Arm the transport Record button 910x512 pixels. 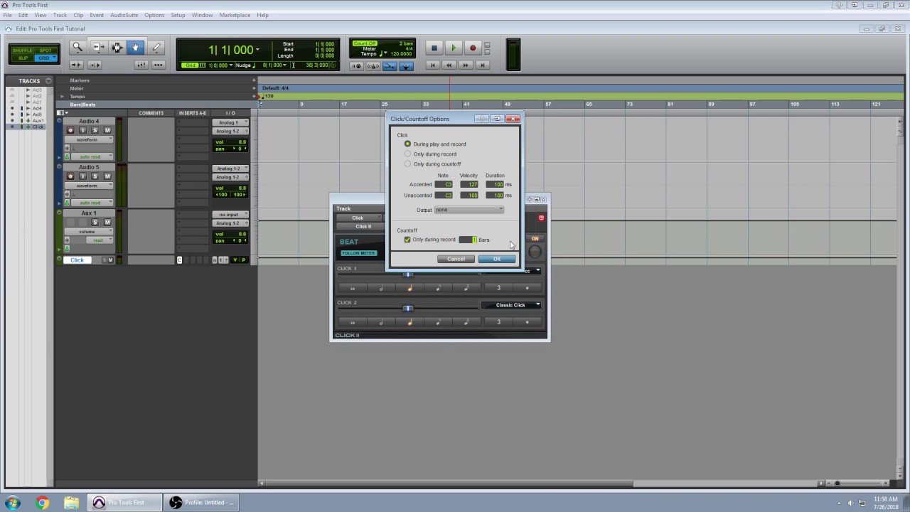(x=473, y=48)
